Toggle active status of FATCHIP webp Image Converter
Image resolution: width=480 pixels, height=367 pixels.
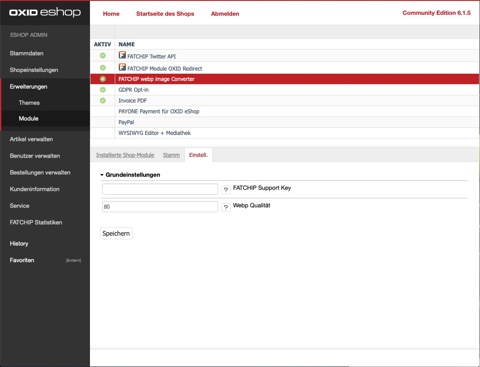103,79
